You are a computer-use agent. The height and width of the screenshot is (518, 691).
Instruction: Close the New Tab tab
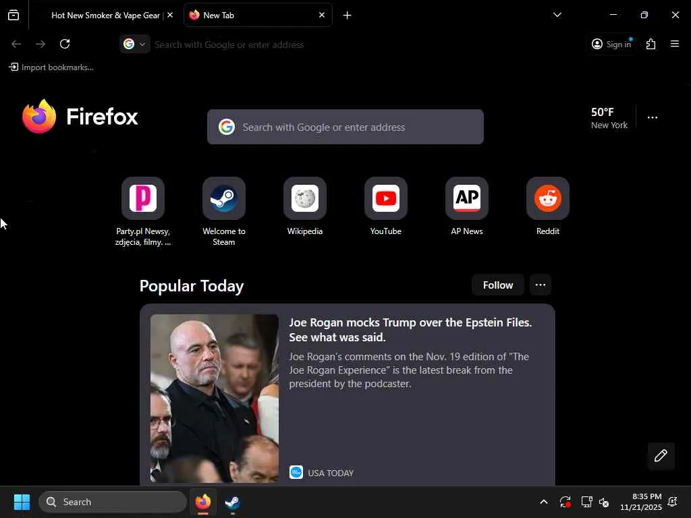click(322, 15)
